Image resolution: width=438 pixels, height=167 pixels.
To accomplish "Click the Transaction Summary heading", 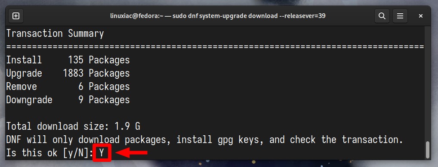I will coord(55,34).
